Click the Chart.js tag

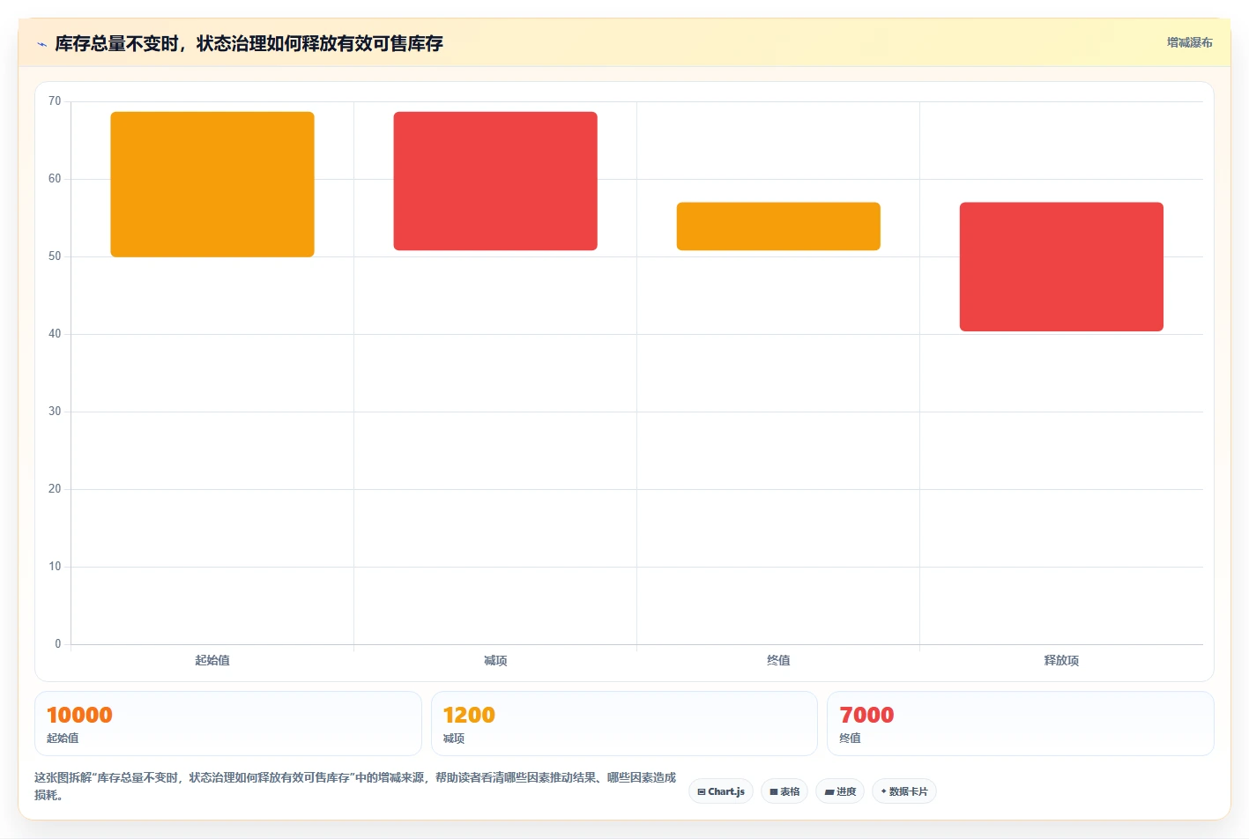click(721, 791)
